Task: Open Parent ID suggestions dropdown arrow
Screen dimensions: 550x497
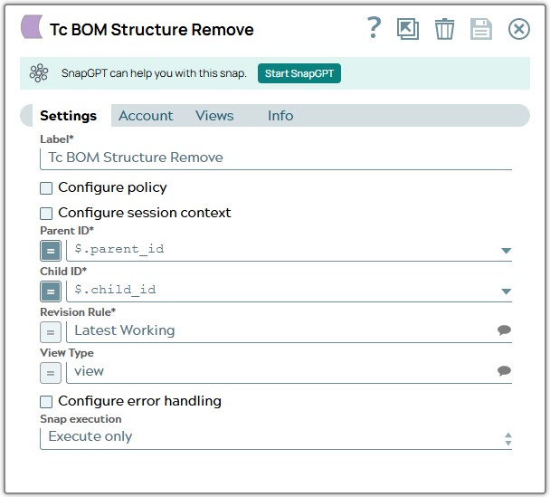Action: tap(506, 251)
